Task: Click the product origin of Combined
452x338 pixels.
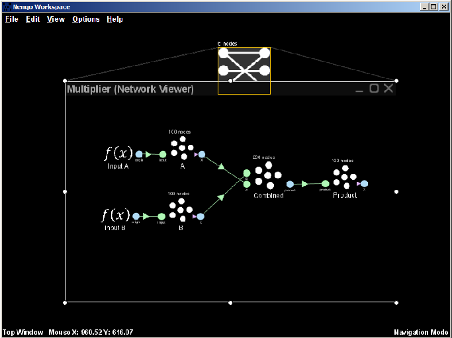Action: click(290, 184)
